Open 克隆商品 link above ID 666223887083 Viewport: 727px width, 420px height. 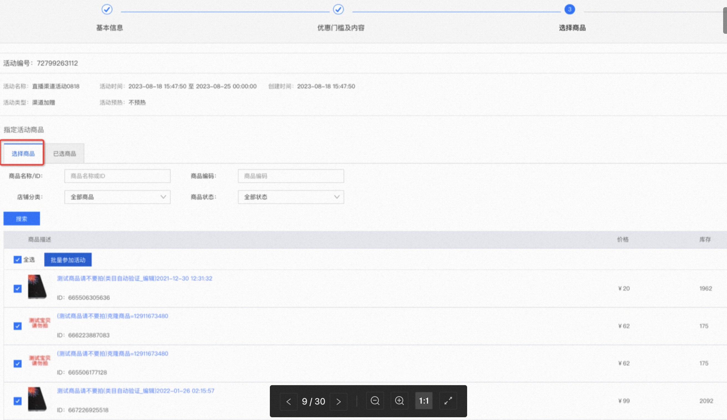click(112, 316)
